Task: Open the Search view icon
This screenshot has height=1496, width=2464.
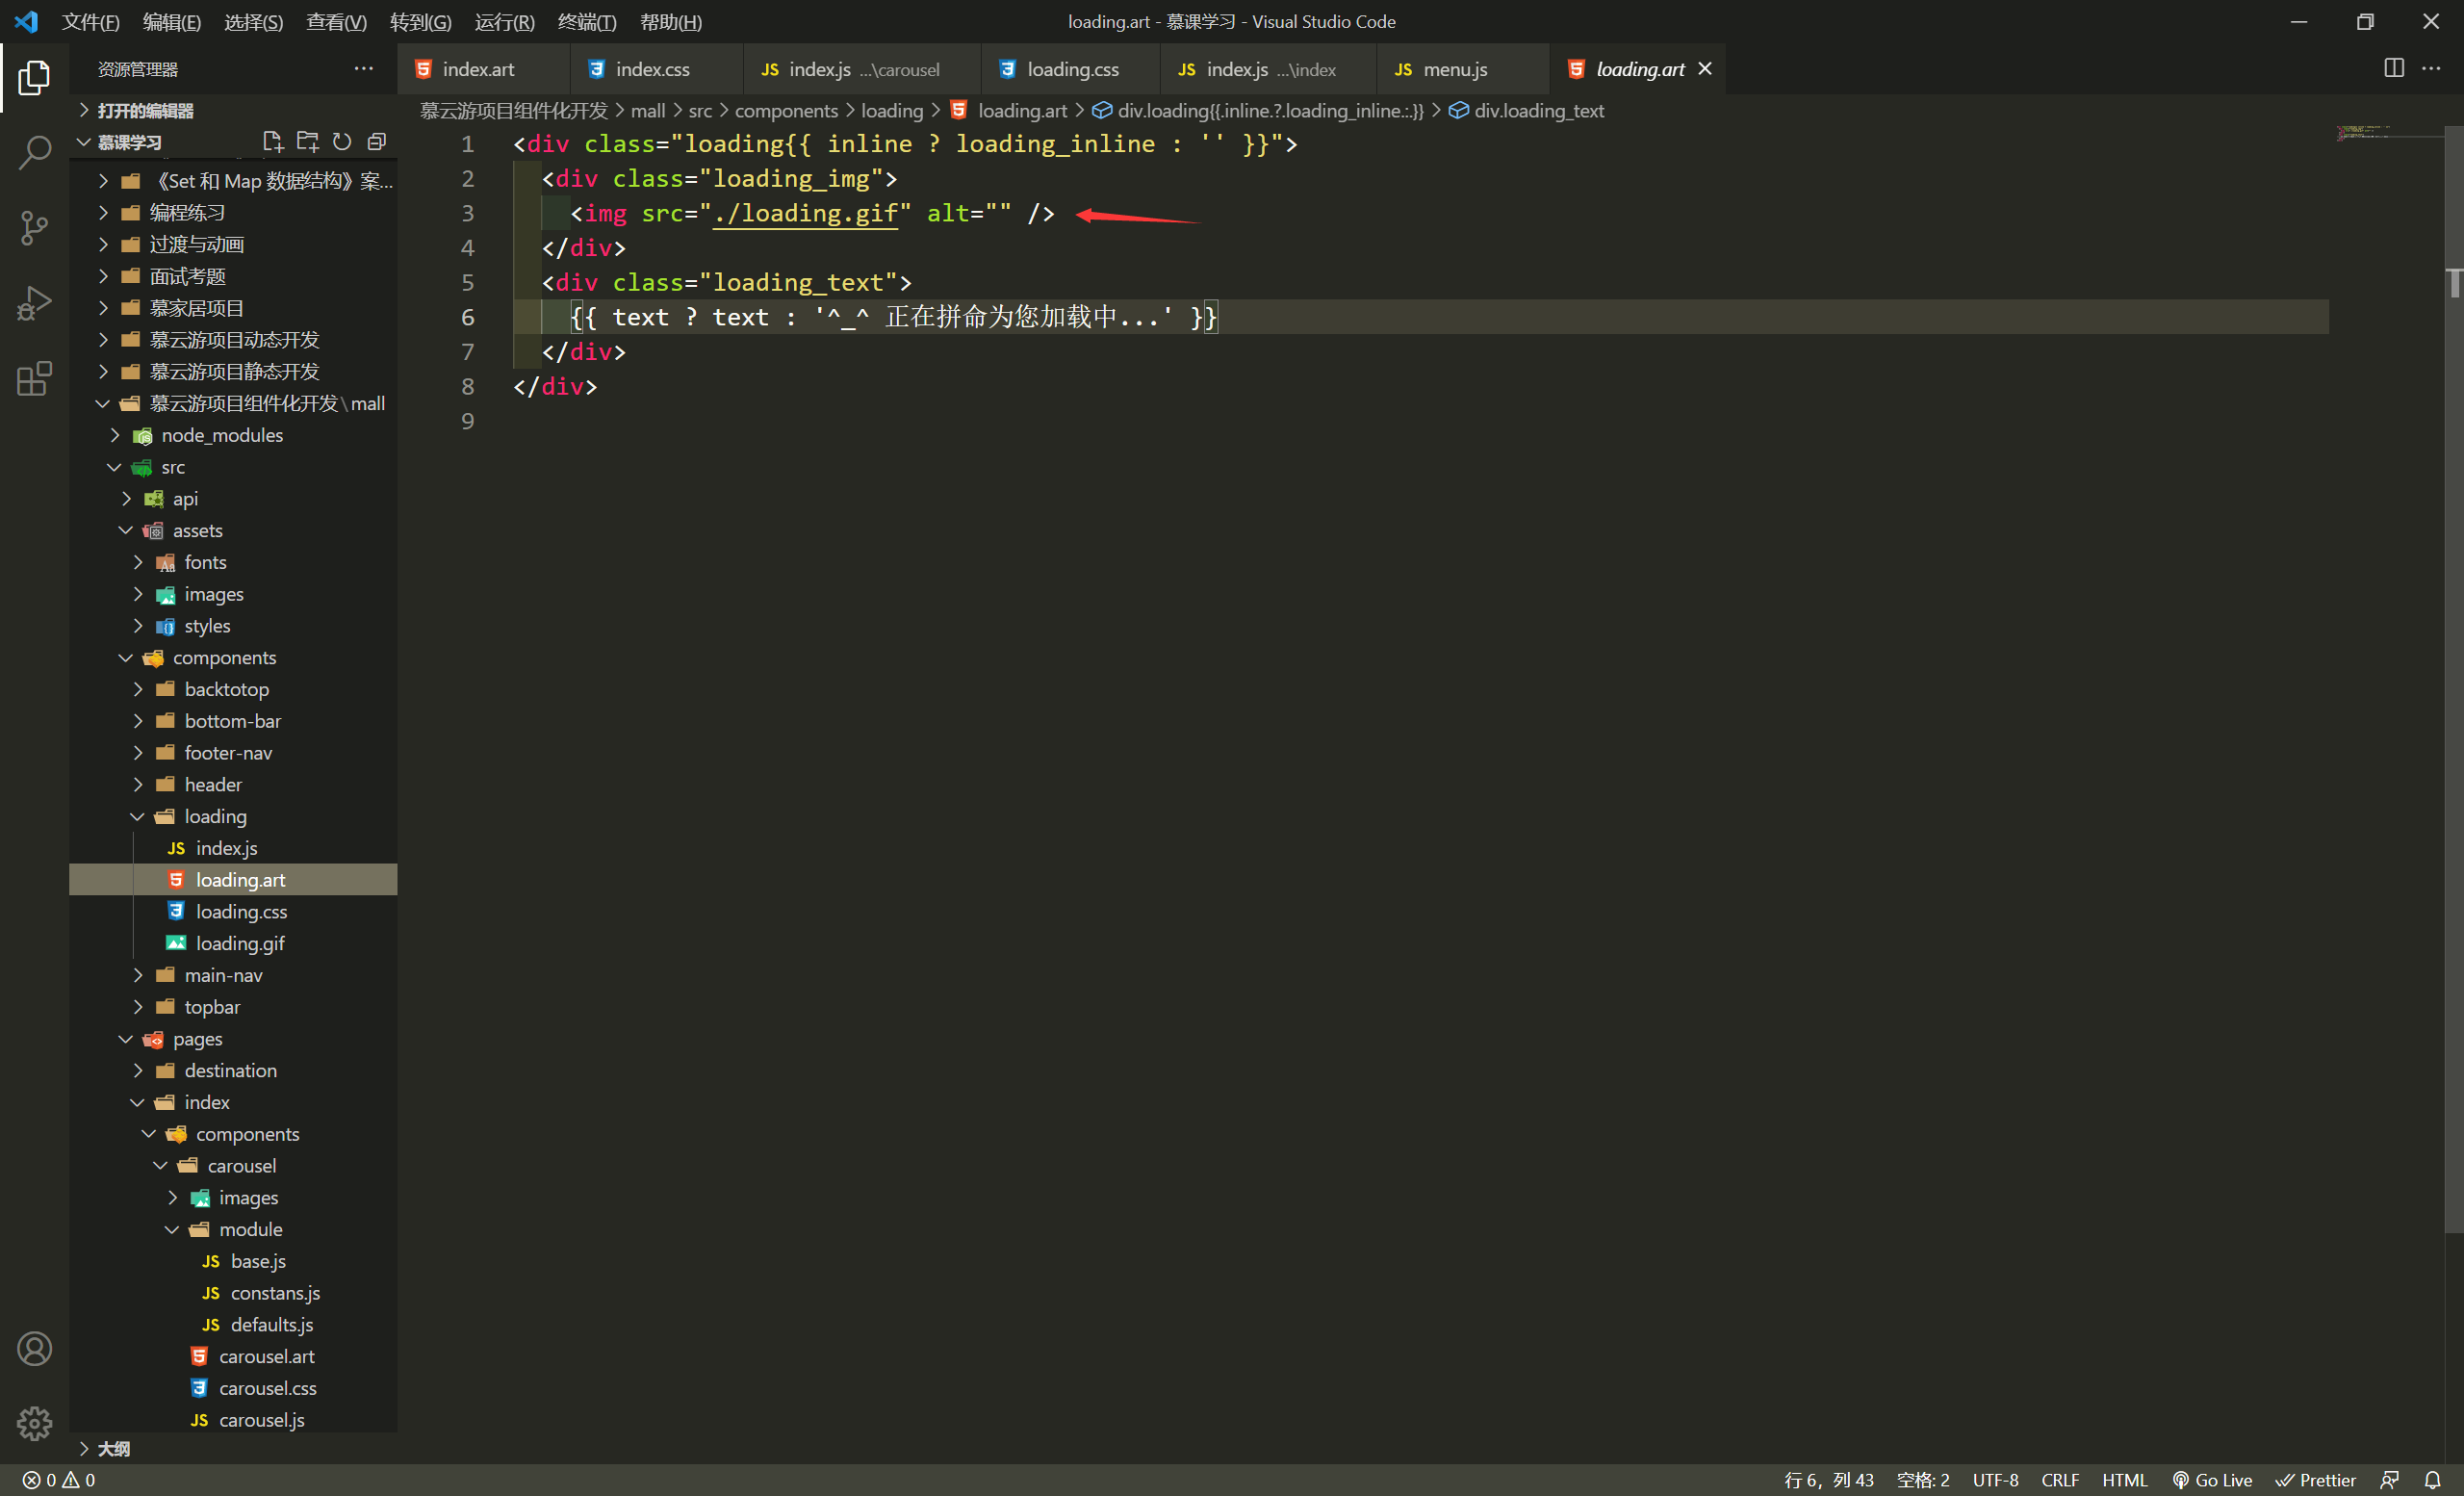Action: pyautogui.click(x=34, y=153)
